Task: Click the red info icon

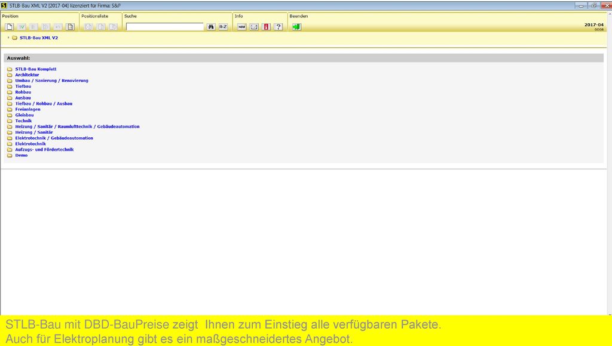Action: [x=266, y=27]
